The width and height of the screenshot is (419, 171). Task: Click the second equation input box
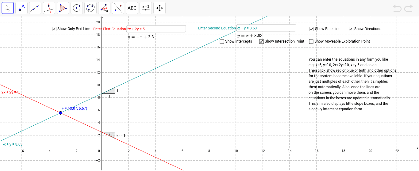tap(266, 28)
